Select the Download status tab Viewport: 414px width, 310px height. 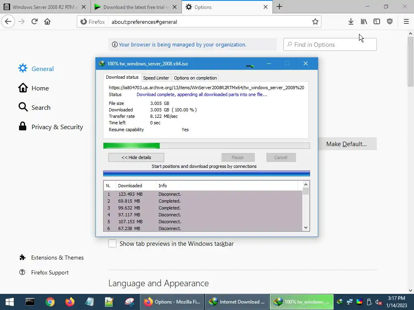point(122,77)
